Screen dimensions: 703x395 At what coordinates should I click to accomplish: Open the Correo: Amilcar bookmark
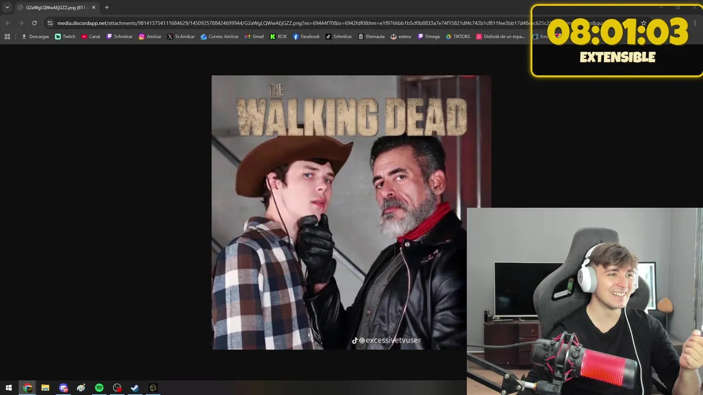220,37
